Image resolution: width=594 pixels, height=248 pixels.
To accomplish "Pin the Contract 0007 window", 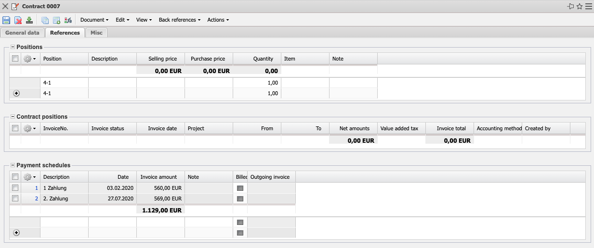I will point(570,6).
